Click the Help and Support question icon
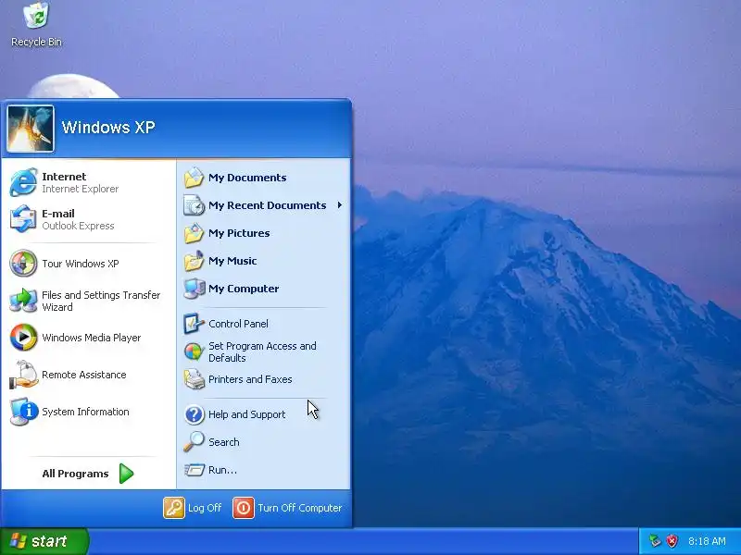The image size is (741, 555). click(194, 414)
